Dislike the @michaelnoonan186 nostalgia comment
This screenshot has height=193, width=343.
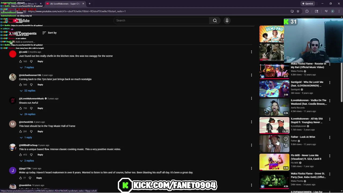[31, 85]
